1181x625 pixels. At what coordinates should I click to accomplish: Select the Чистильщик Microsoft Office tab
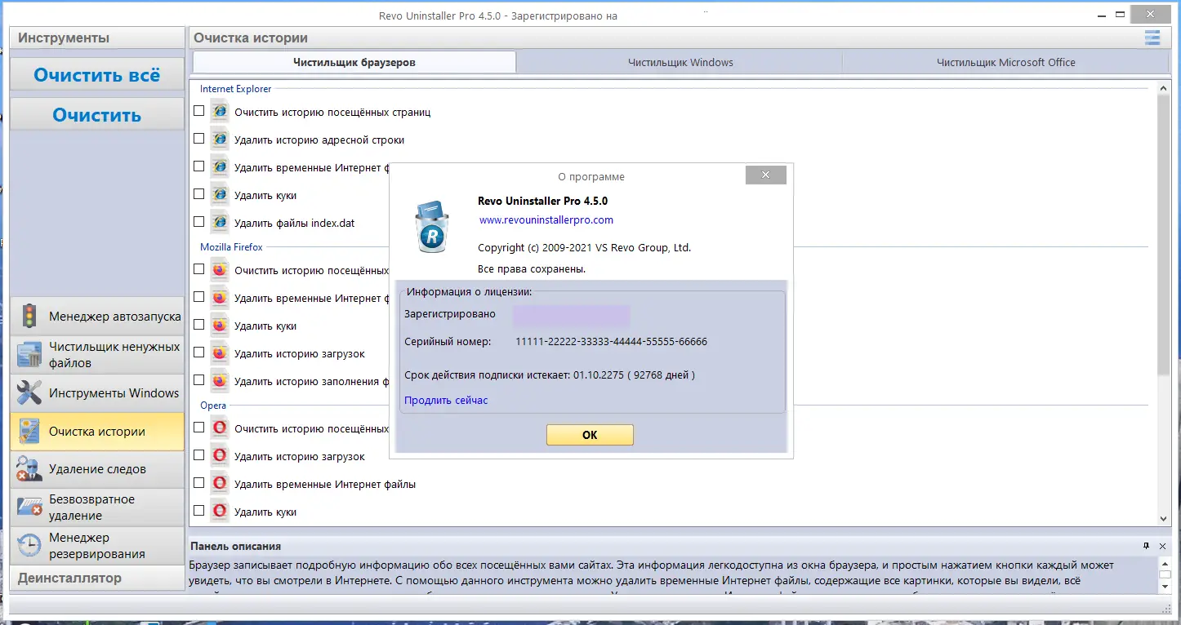tap(1005, 62)
